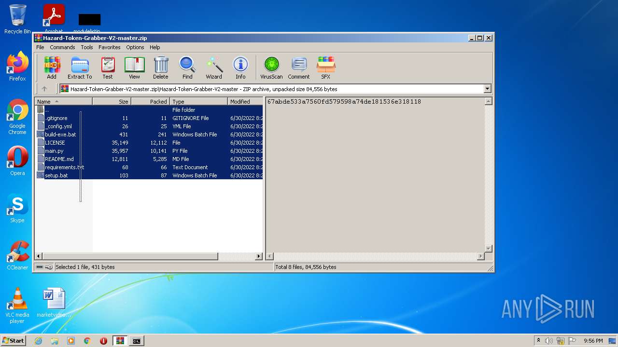
Task: Click the Extract To toolbar icon
Action: (80, 67)
